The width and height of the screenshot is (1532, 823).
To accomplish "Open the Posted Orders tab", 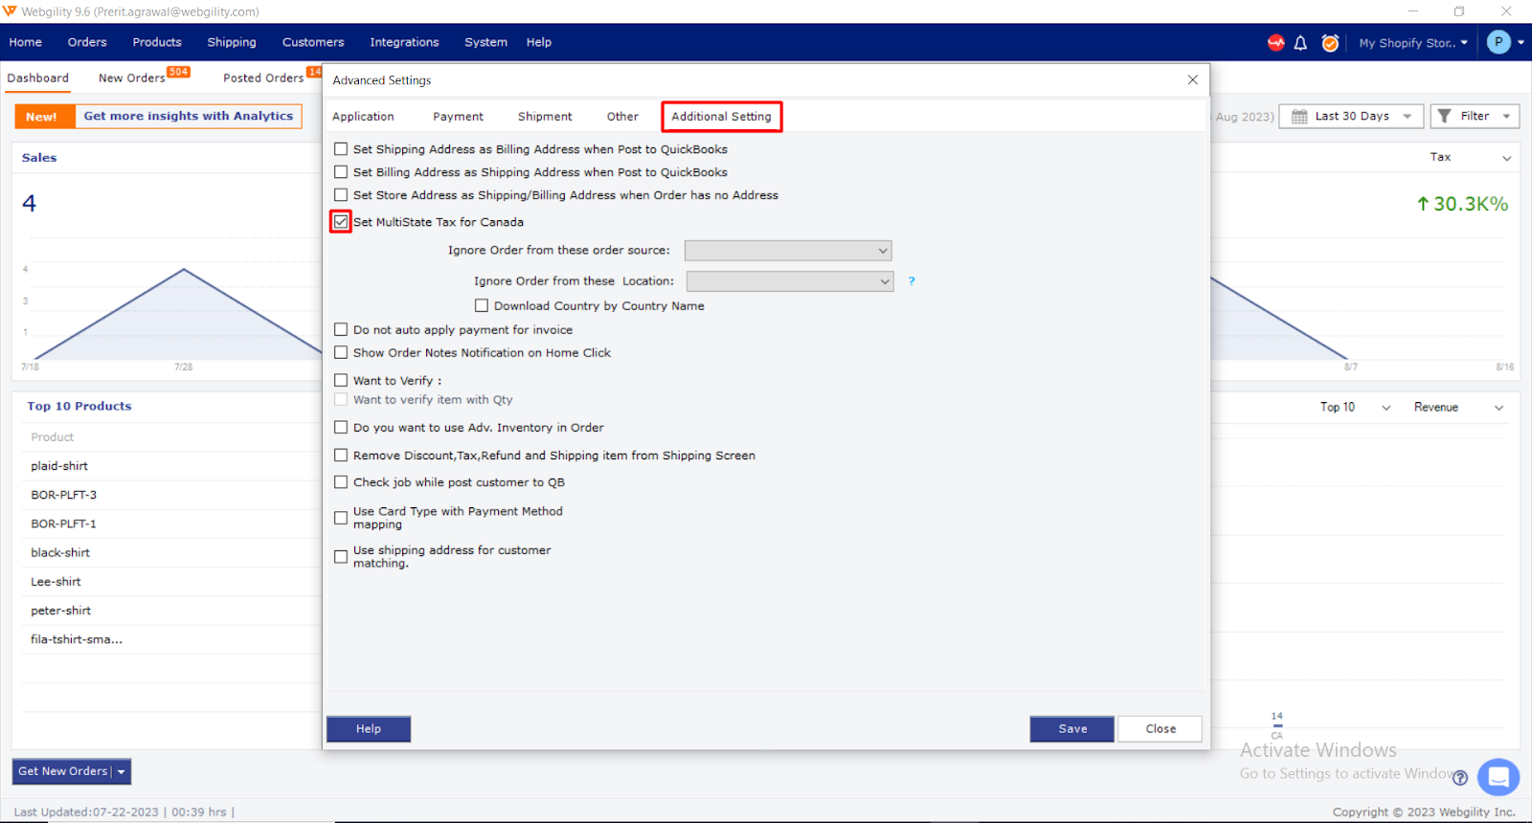I will tap(263, 78).
